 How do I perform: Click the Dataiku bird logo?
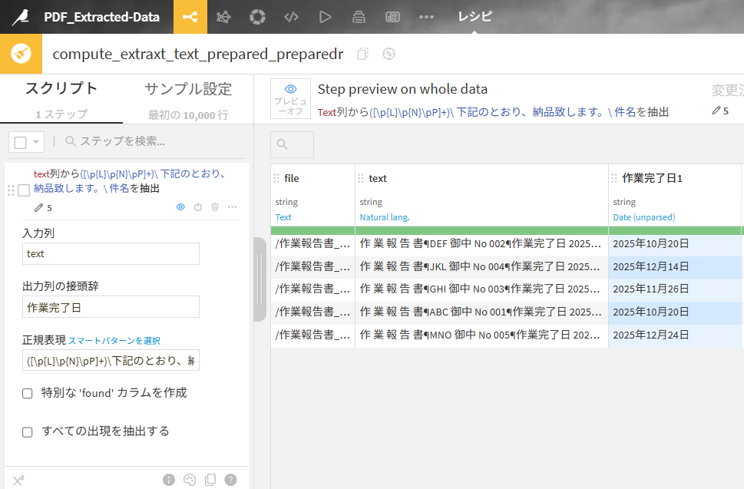[20, 16]
